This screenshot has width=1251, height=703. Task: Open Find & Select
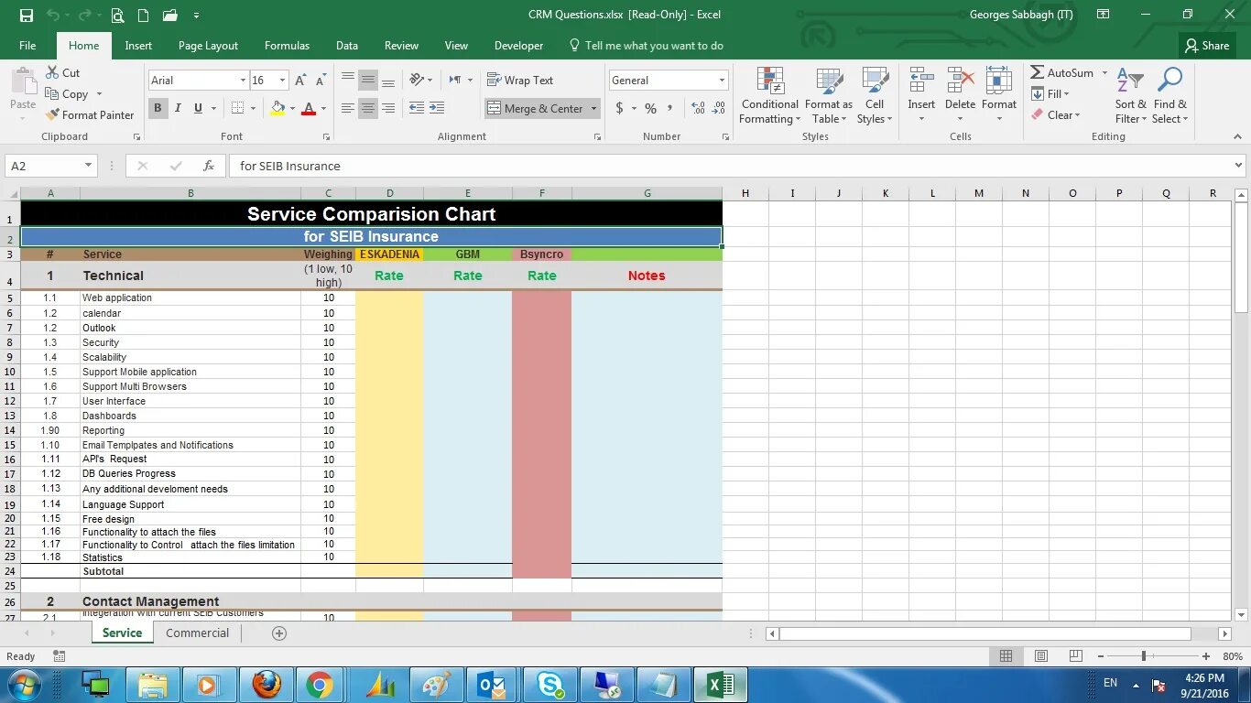(1169, 95)
